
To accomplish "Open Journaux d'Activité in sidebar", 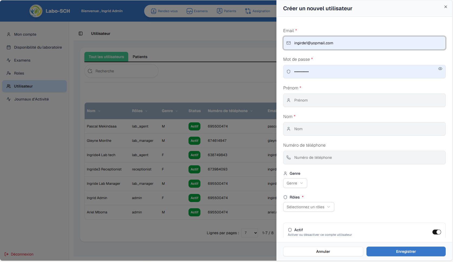I will pos(31,99).
